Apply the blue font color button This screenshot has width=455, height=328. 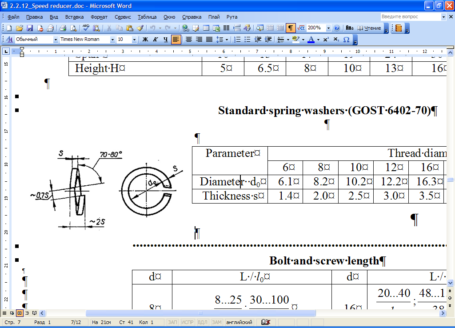(x=311, y=40)
